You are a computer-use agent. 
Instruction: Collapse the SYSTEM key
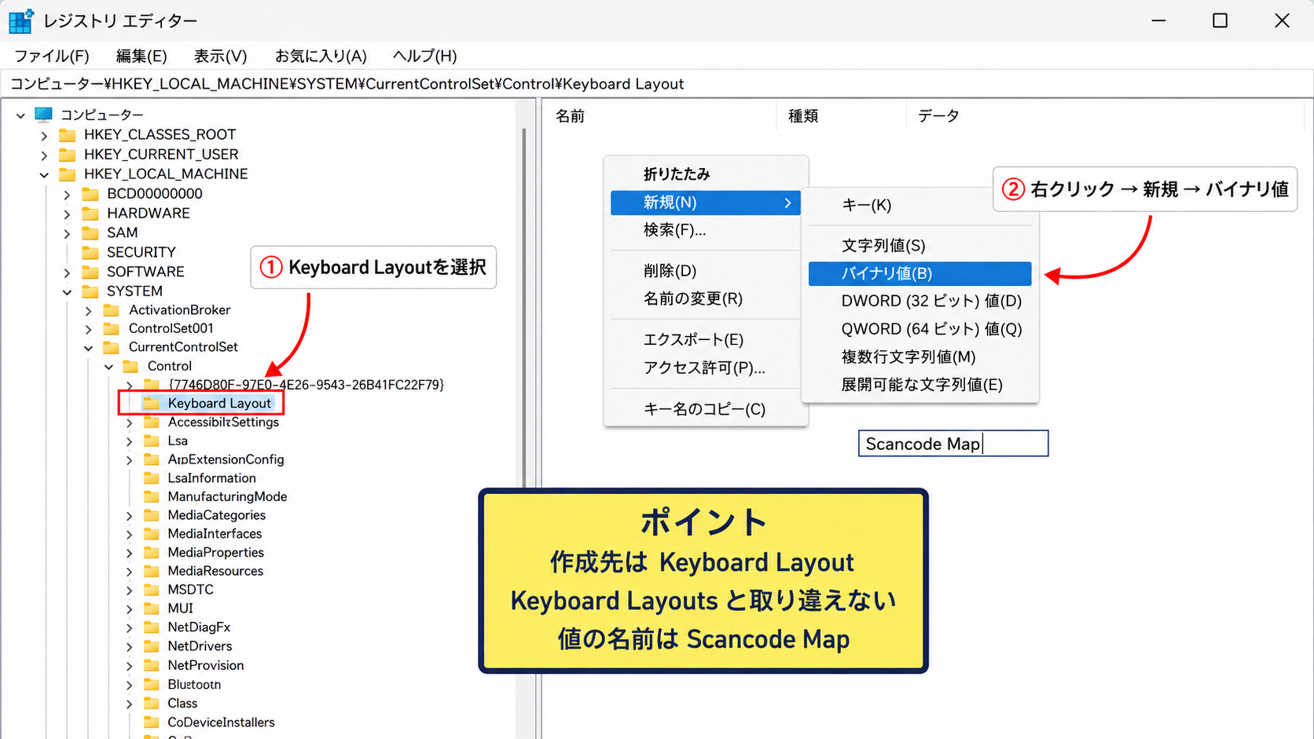click(68, 292)
